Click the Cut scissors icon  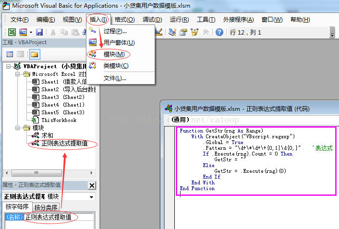tap(53, 32)
